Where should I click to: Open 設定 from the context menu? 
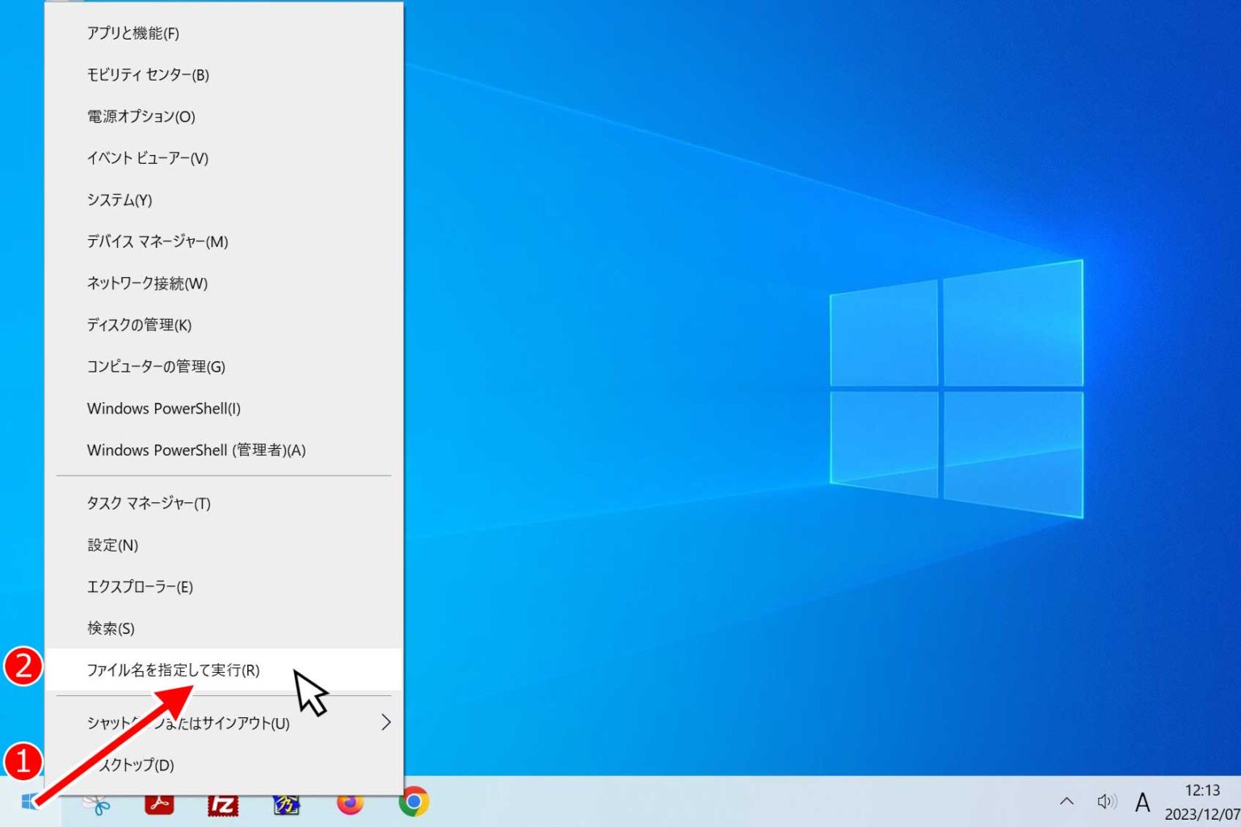click(x=111, y=545)
